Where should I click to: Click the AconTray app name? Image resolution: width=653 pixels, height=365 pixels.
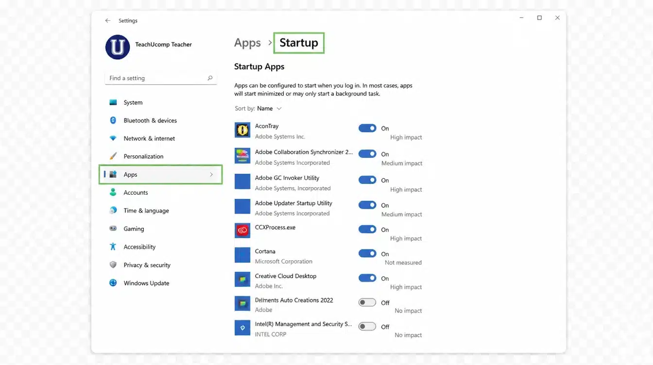267,126
